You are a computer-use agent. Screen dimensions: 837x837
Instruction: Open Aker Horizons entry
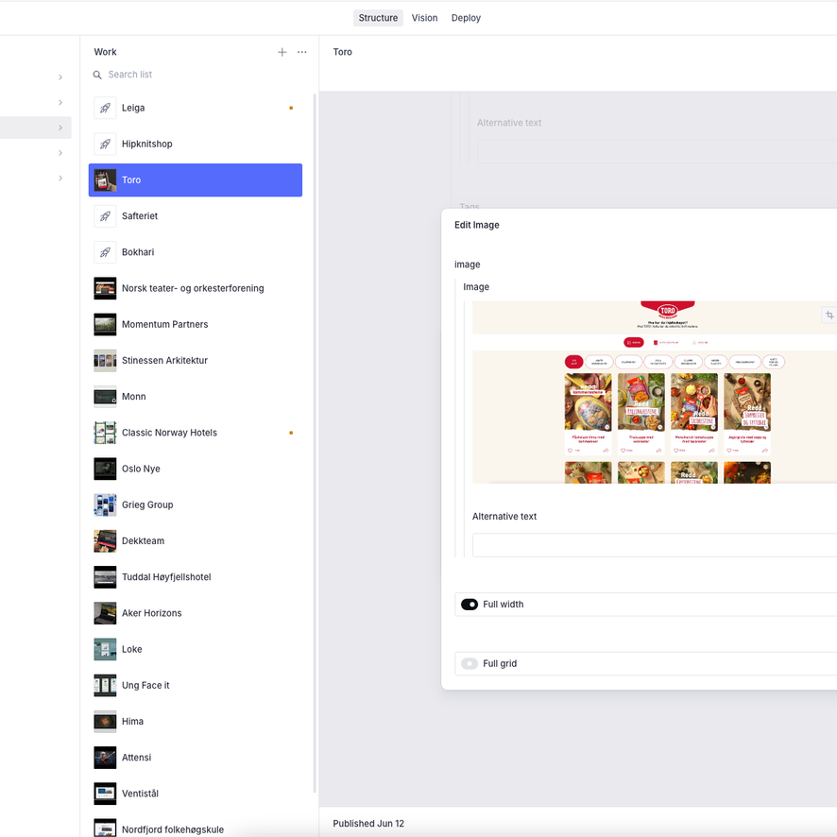[x=196, y=613]
